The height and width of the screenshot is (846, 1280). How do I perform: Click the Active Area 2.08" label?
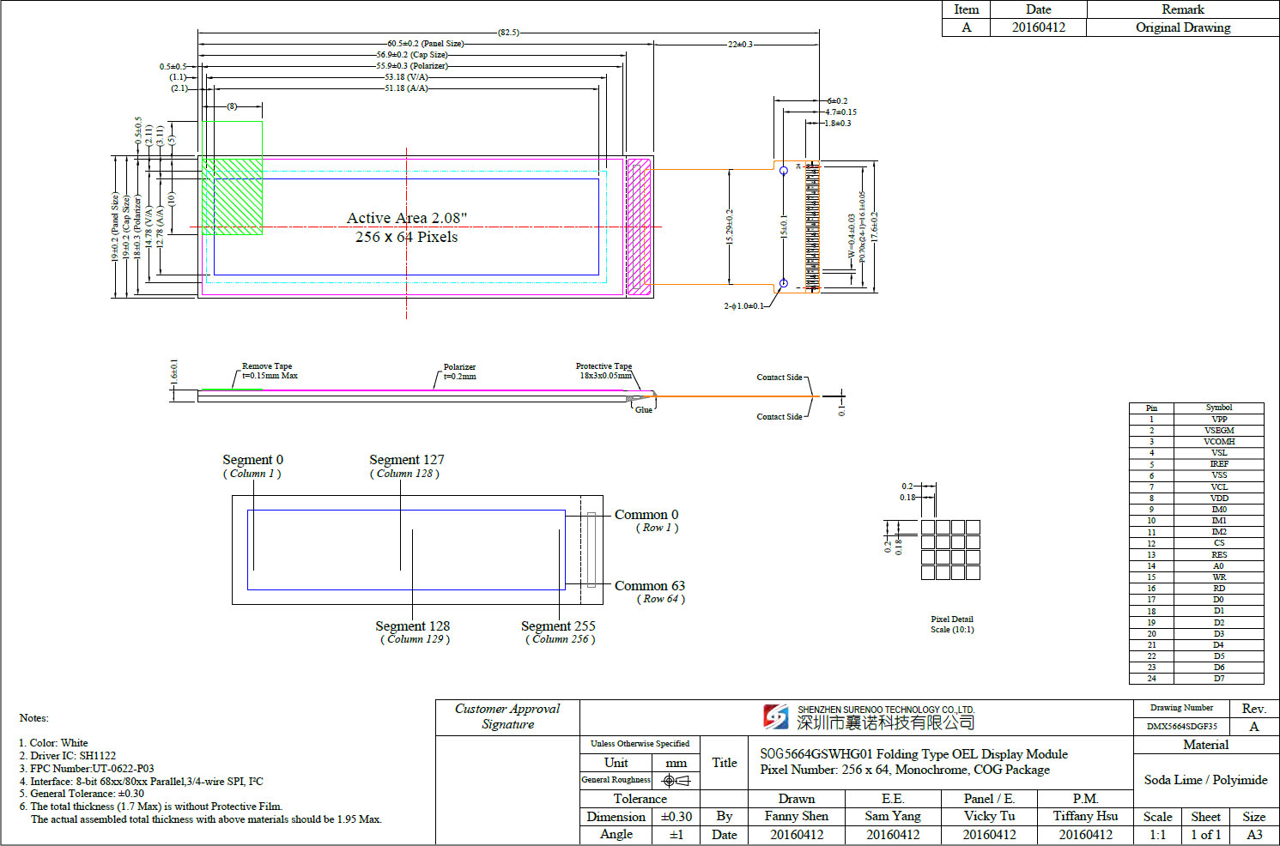pyautogui.click(x=406, y=218)
